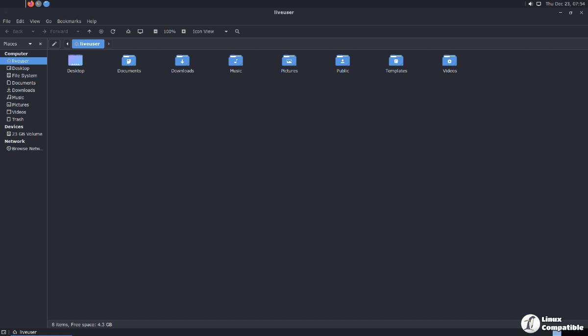588x336 pixels.
Task: Open Trash from the Places sidebar
Action: pyautogui.click(x=18, y=119)
